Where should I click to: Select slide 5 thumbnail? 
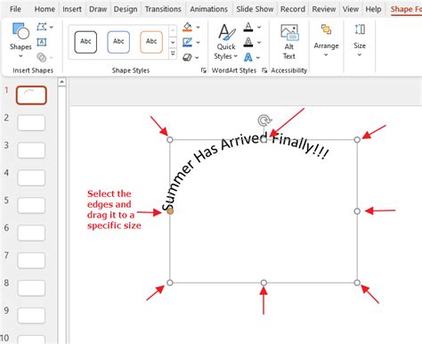pyautogui.click(x=31, y=205)
